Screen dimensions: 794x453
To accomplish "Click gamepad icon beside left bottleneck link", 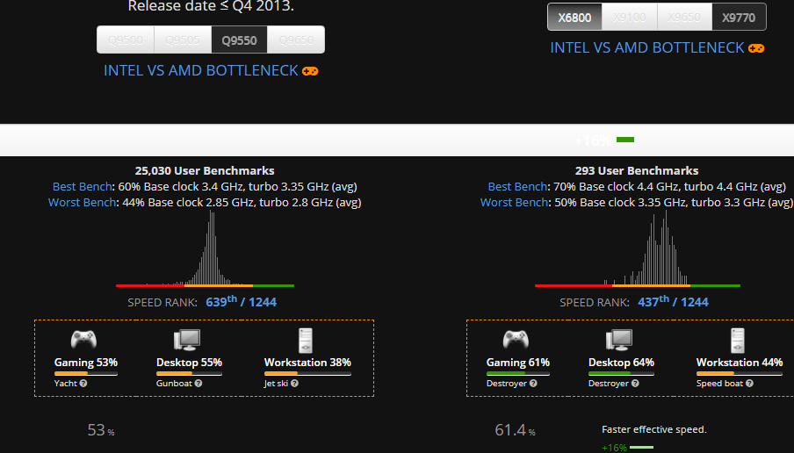I will tap(310, 71).
